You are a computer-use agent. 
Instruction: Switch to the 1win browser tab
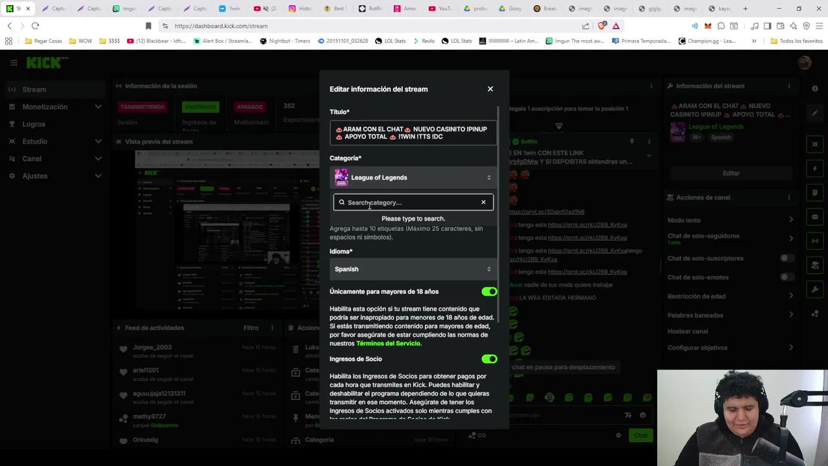[230, 8]
